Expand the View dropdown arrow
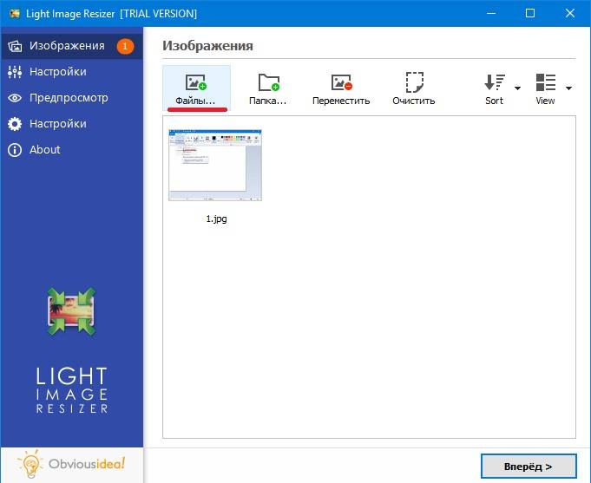Viewport: 591px width, 483px height. (568, 88)
